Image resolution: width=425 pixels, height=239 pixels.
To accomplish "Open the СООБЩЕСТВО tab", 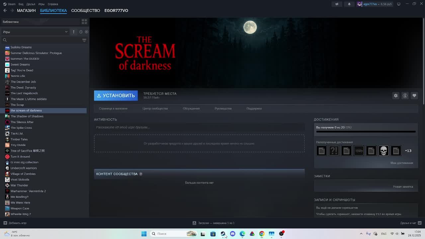I will tap(86, 11).
